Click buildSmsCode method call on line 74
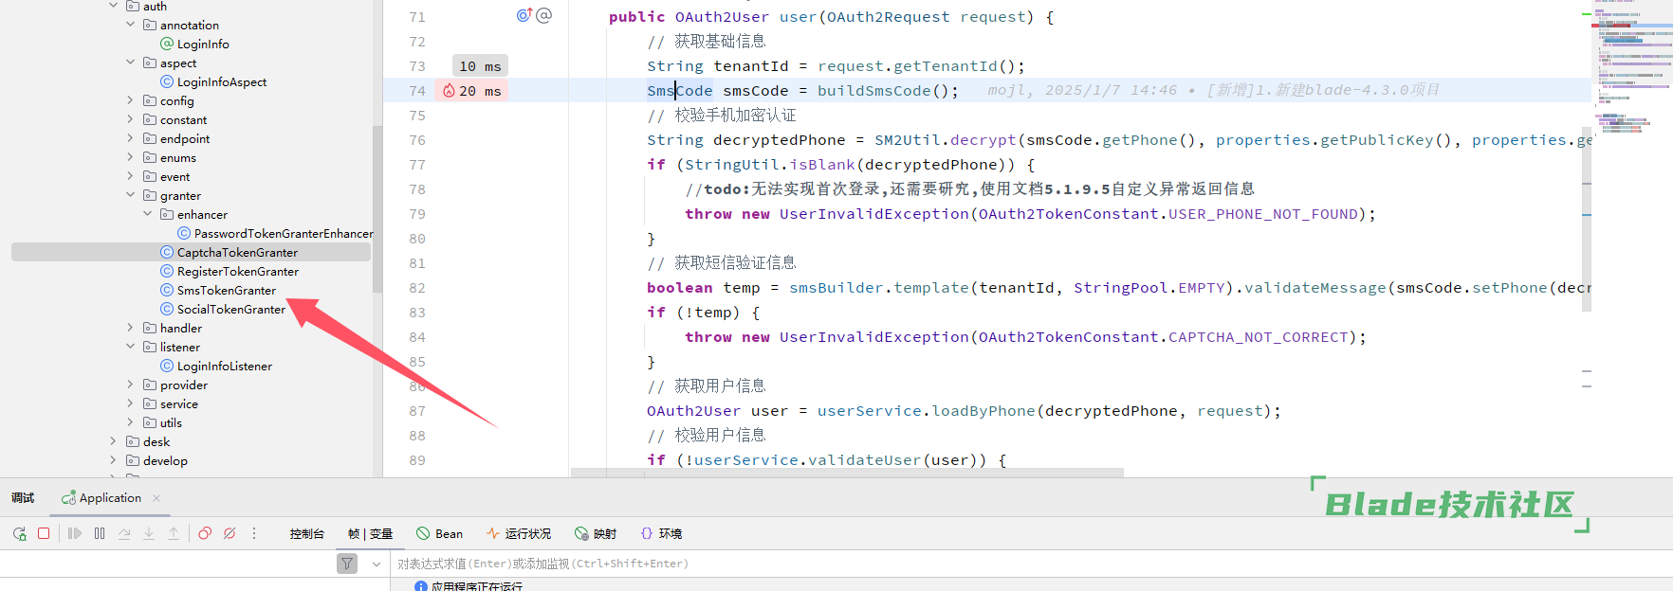Image resolution: width=1673 pixels, height=591 pixels. tap(874, 91)
